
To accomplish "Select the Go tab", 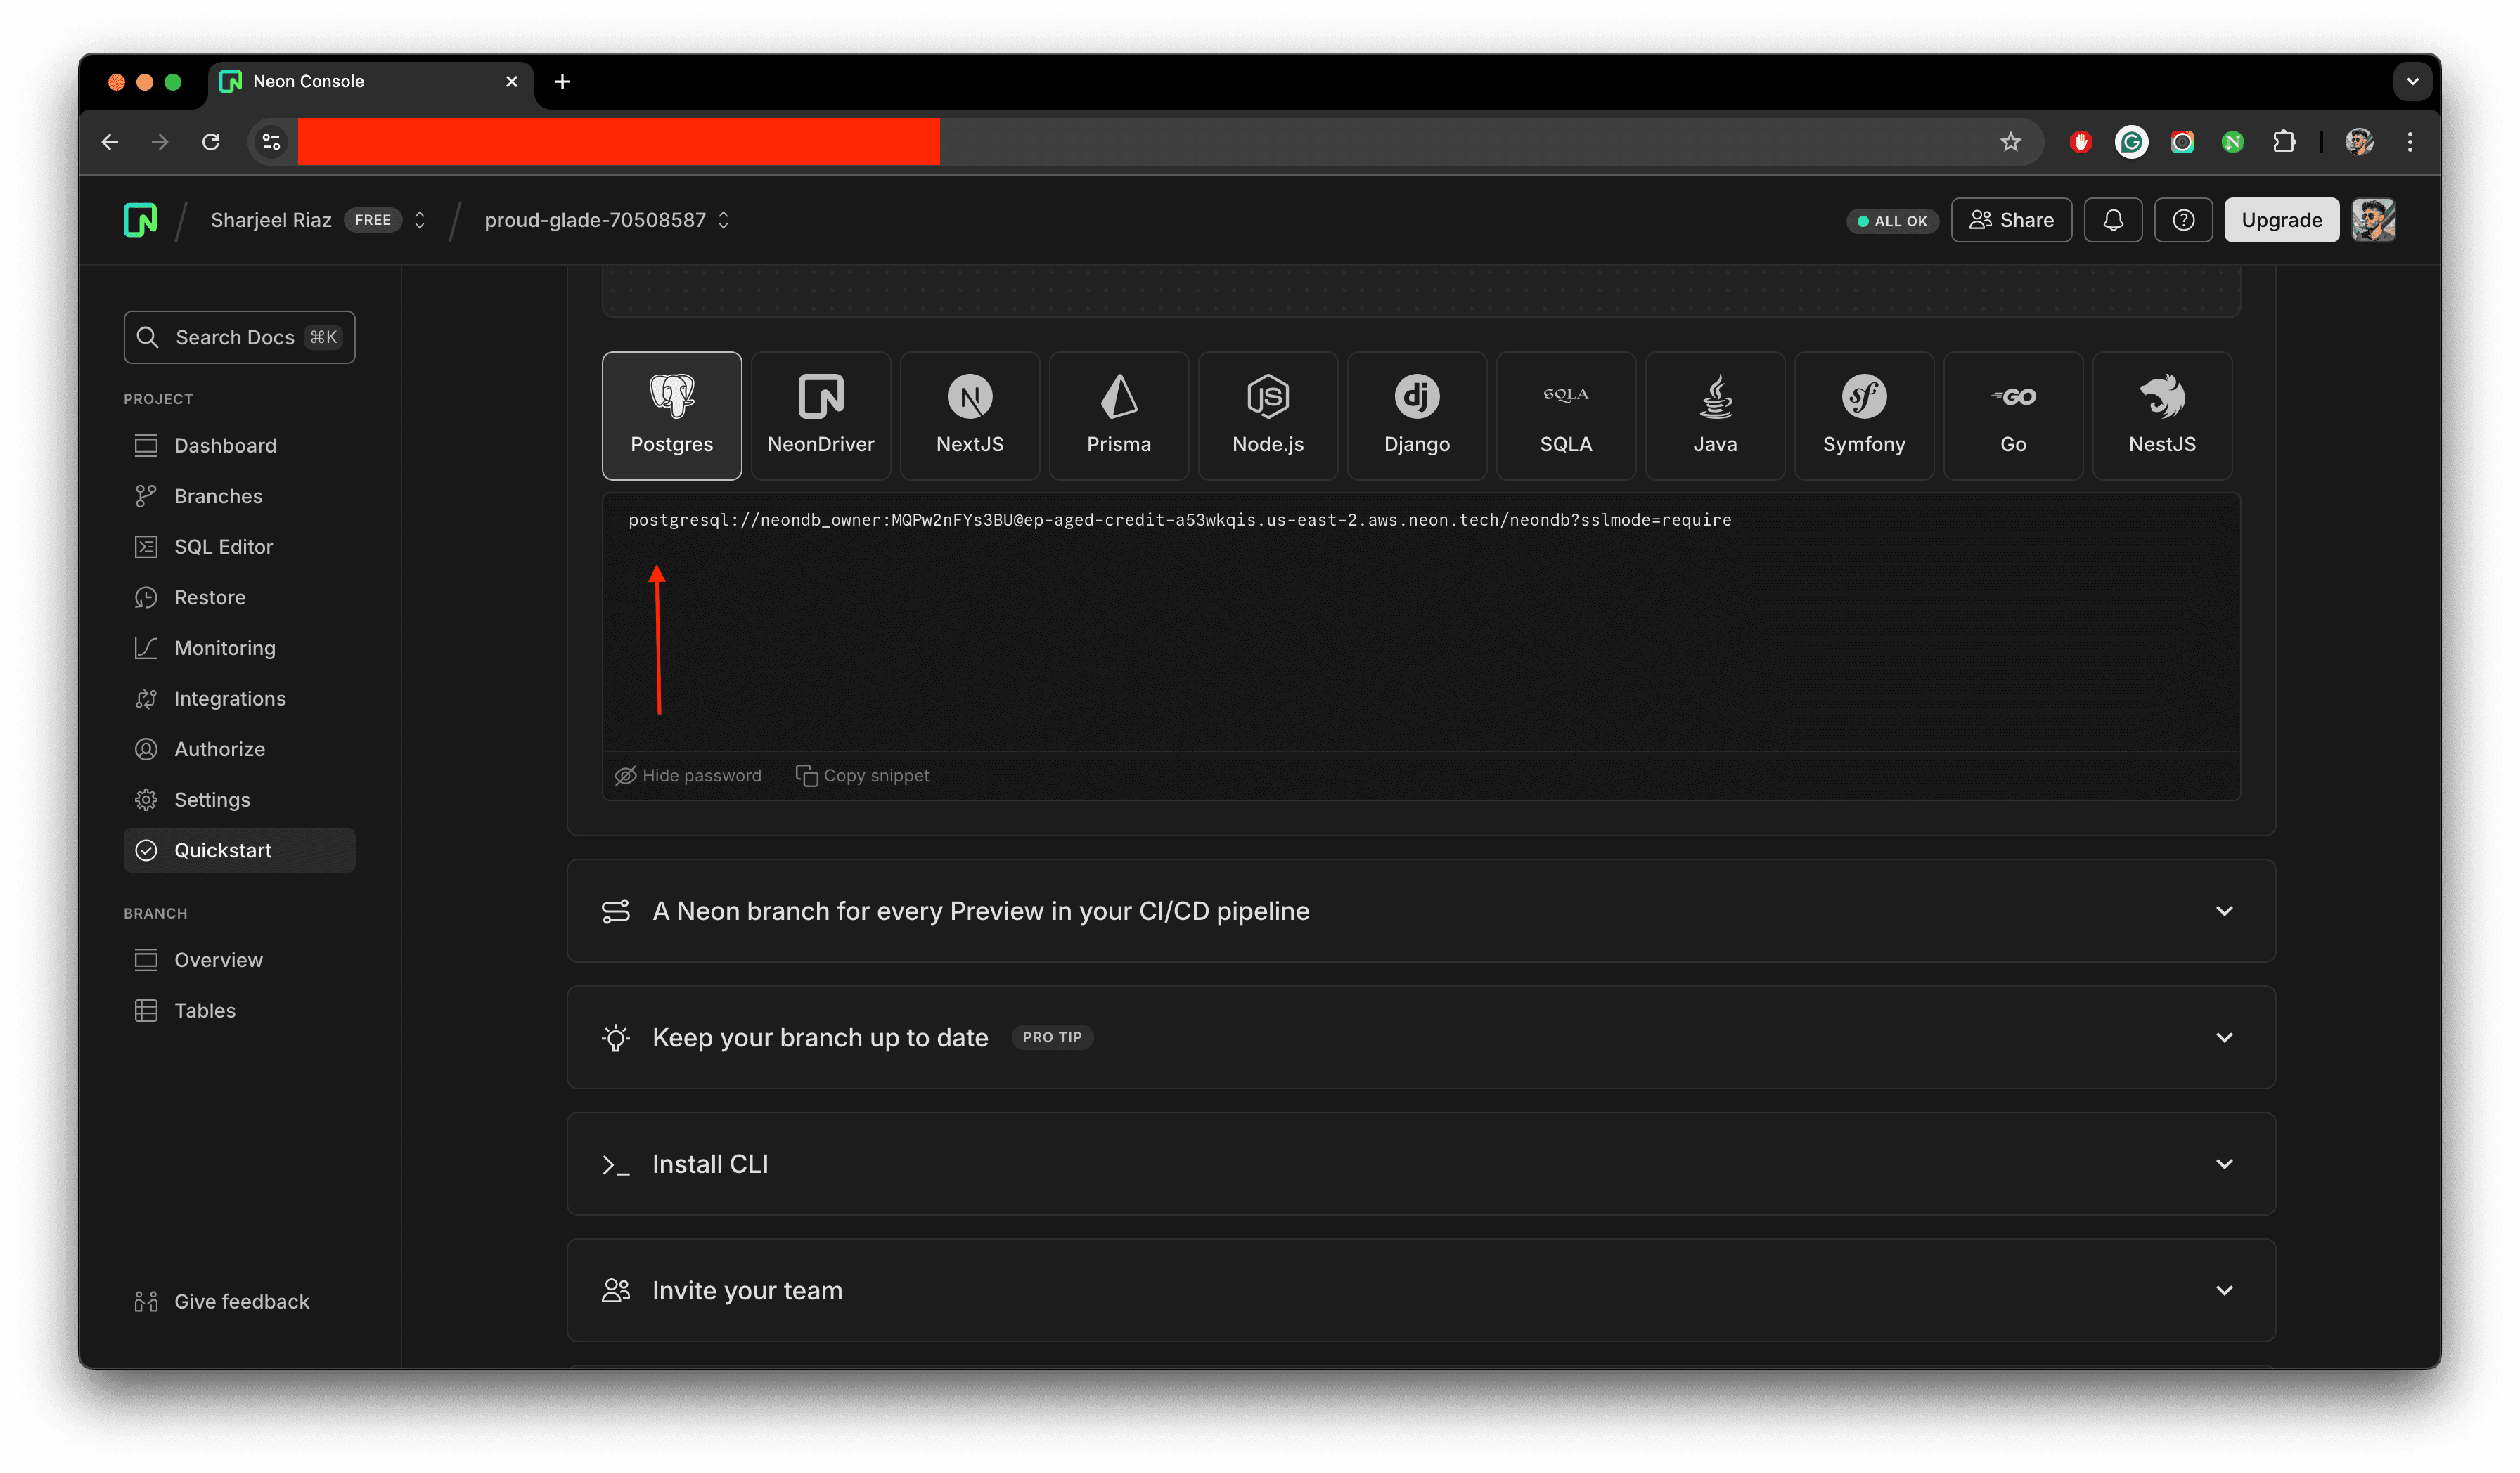I will click(2012, 416).
